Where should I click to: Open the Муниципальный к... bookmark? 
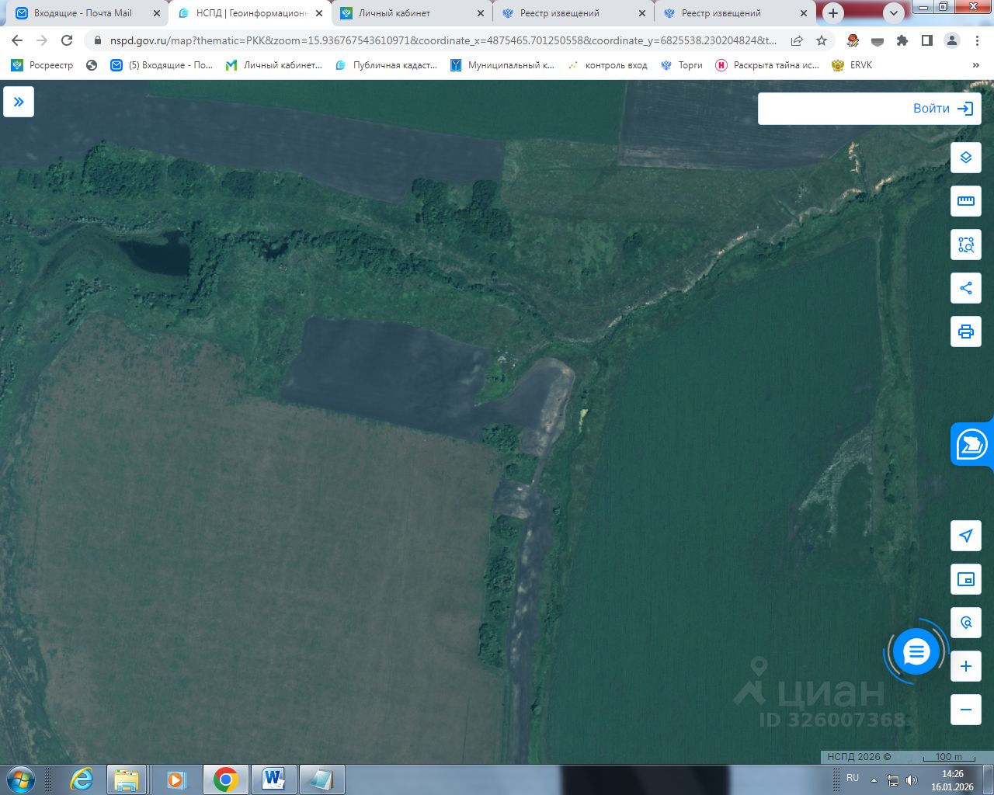(502, 65)
